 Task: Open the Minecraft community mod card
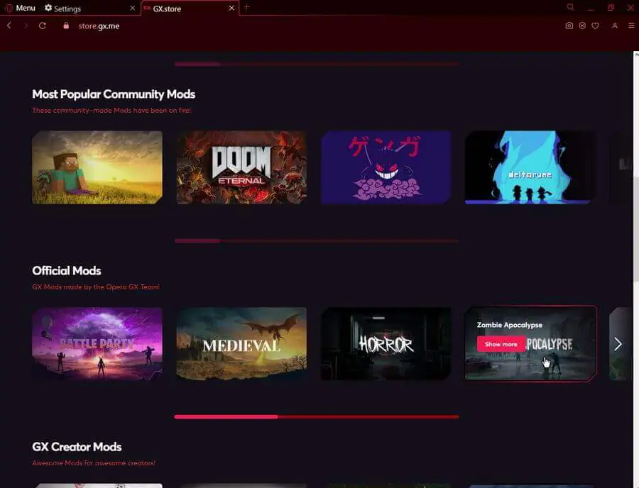(97, 167)
